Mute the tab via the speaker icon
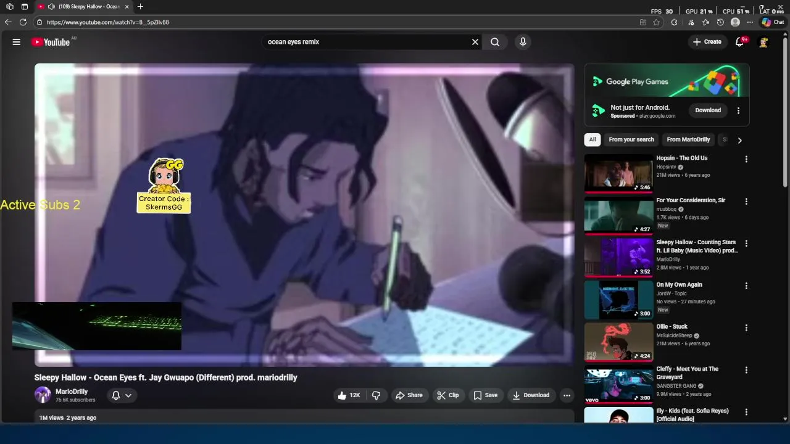Image resolution: width=790 pixels, height=444 pixels. coord(51,7)
